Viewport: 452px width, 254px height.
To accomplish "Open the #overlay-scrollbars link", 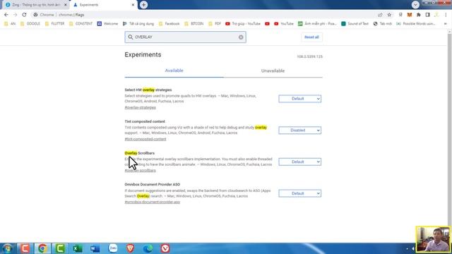I will pyautogui.click(x=140, y=171).
